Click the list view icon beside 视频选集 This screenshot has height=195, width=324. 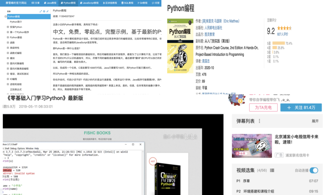point(272,170)
